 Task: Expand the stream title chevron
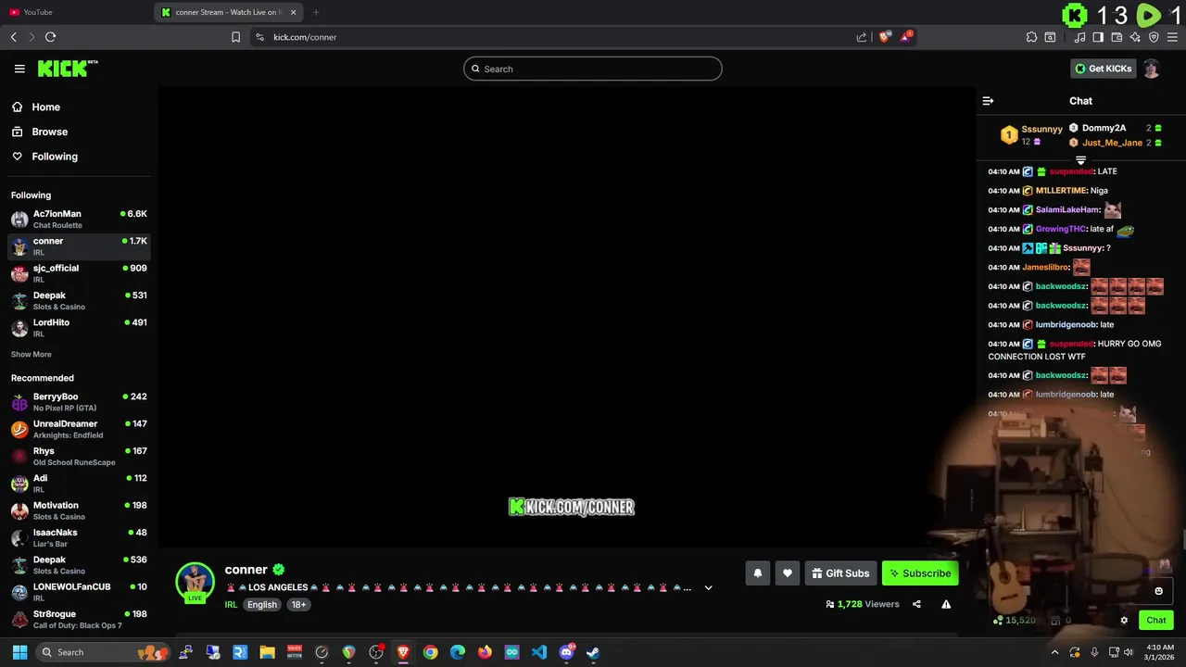[x=708, y=587]
